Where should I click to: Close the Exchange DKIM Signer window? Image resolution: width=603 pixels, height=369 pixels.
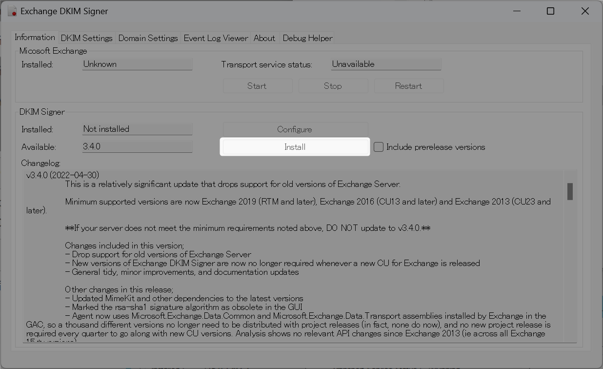pyautogui.click(x=585, y=11)
